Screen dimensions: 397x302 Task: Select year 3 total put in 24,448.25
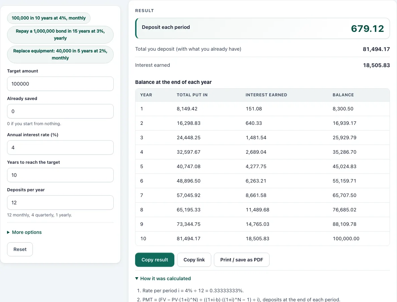[x=189, y=138]
